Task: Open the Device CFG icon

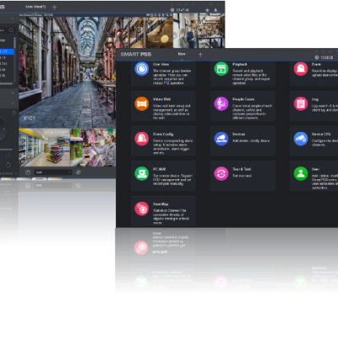Action: click(301, 139)
